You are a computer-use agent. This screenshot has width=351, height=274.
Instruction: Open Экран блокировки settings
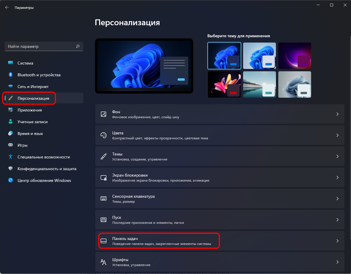pos(220,177)
